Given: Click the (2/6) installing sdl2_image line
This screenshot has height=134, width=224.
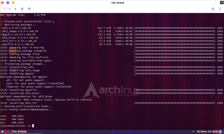Looking at the screenshot, I should 20,70.
